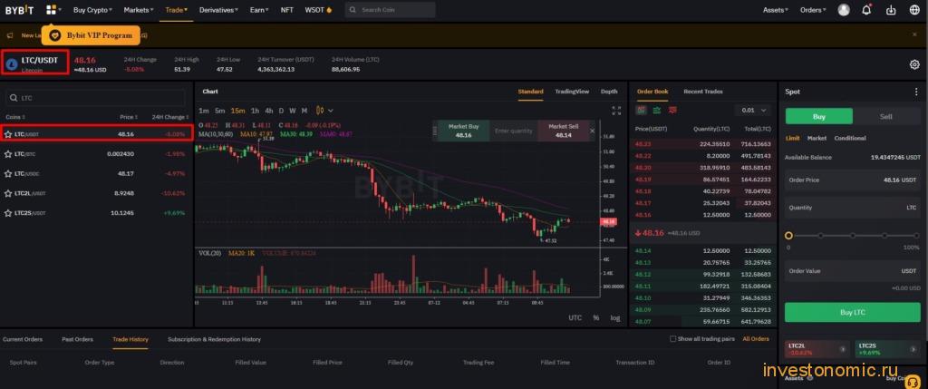
Task: Open the Orders dropdown
Action: click(814, 10)
